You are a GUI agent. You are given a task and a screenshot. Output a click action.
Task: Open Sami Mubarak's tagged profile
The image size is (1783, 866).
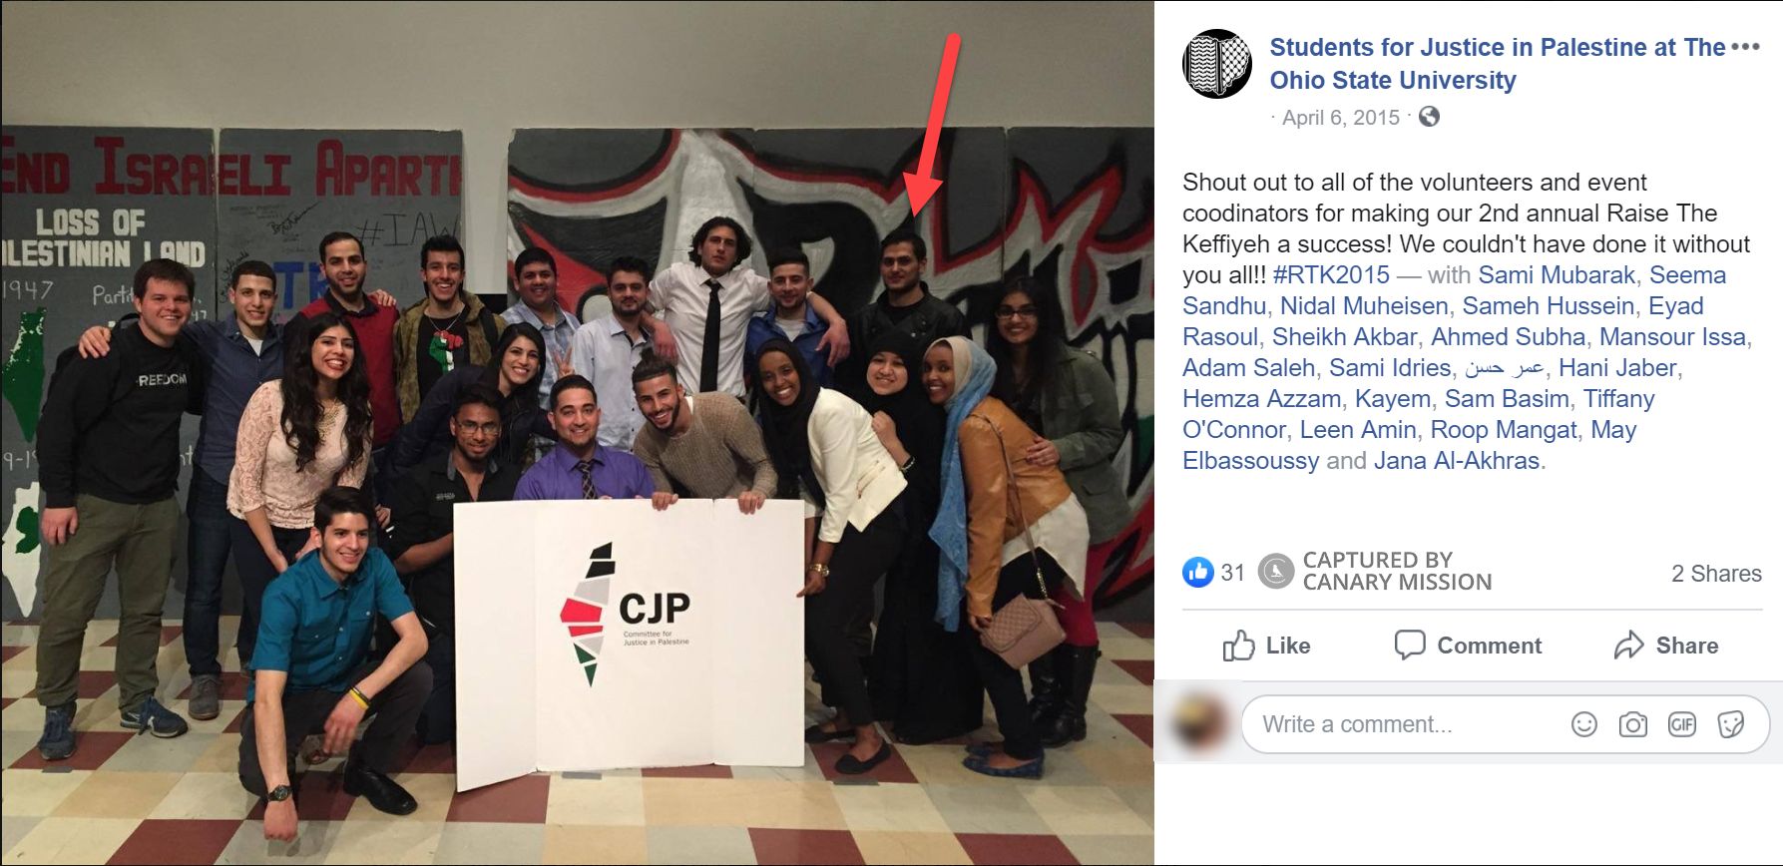(1557, 274)
